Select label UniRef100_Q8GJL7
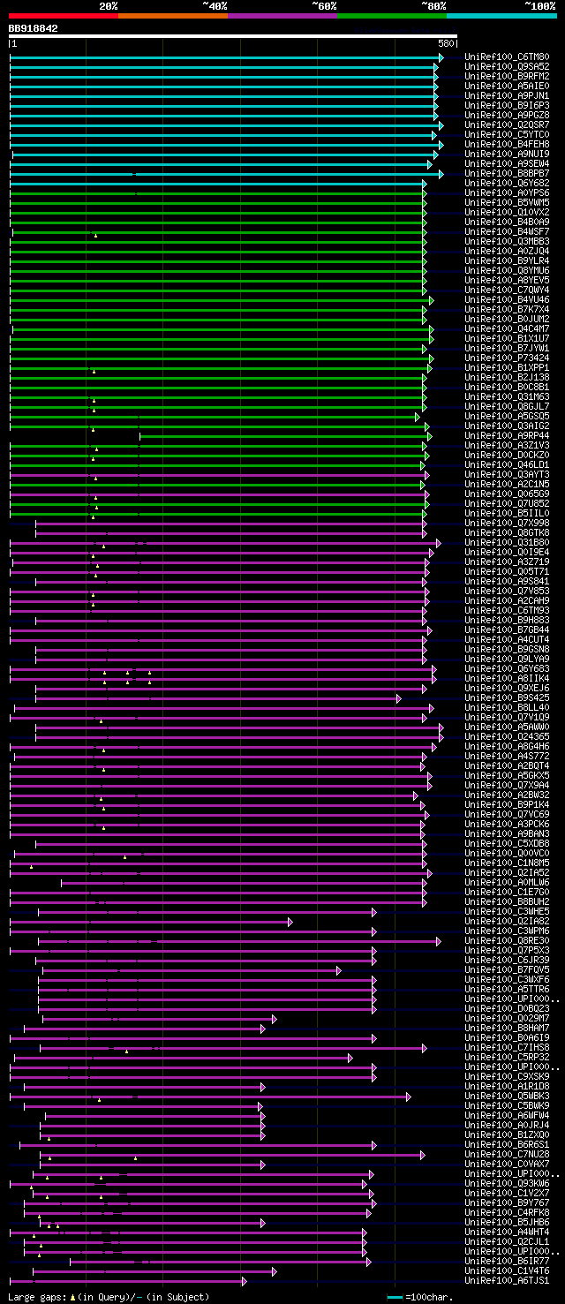Viewport: 565px width, 1304px height. [x=507, y=407]
